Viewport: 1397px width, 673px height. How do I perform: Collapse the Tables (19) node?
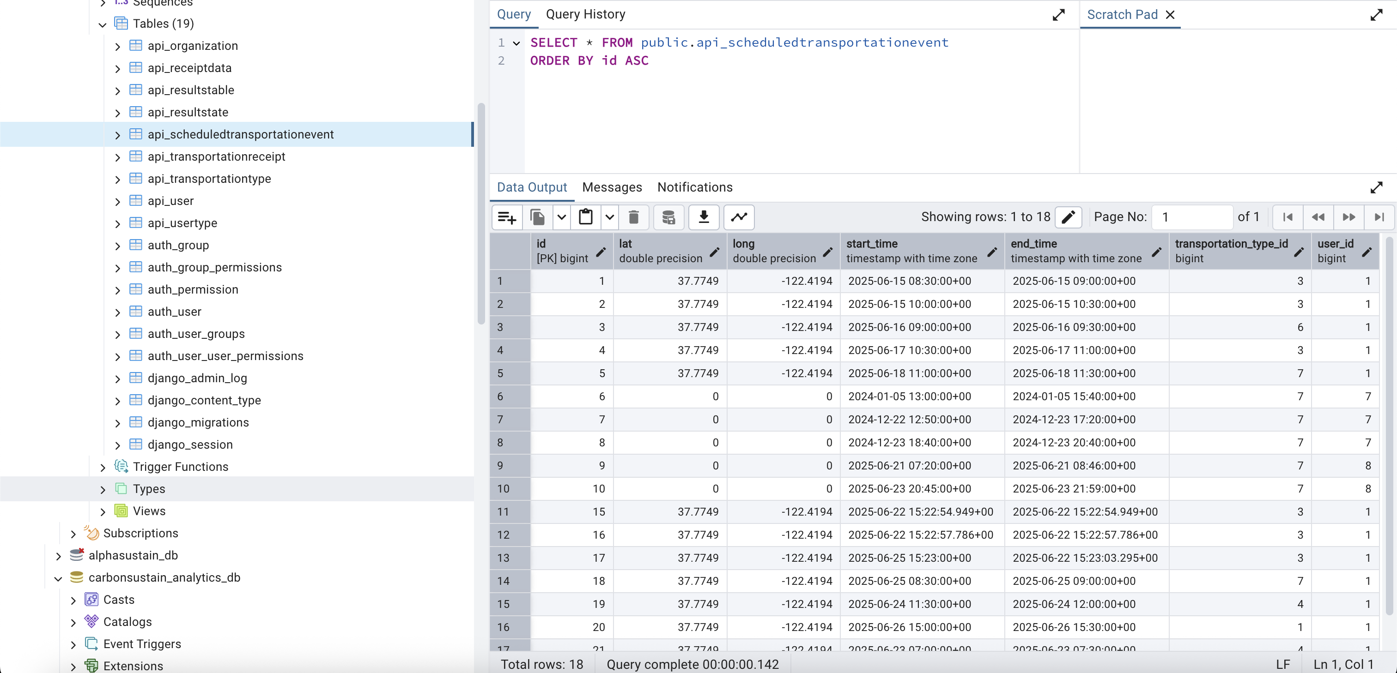(103, 24)
